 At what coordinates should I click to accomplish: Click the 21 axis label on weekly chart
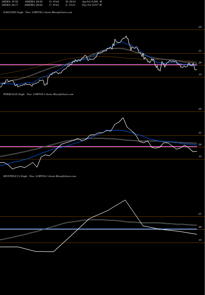[200, 133]
